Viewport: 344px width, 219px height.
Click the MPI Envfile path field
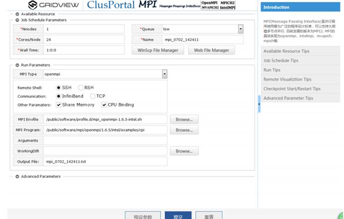coord(105,119)
